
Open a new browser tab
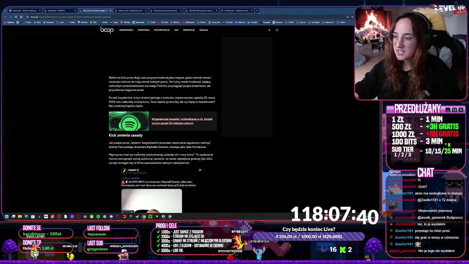tap(257, 11)
